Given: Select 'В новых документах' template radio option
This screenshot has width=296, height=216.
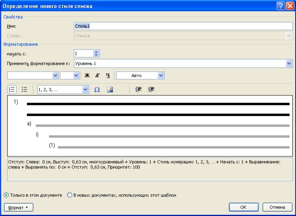Looking at the screenshot, I should click(x=69, y=195).
